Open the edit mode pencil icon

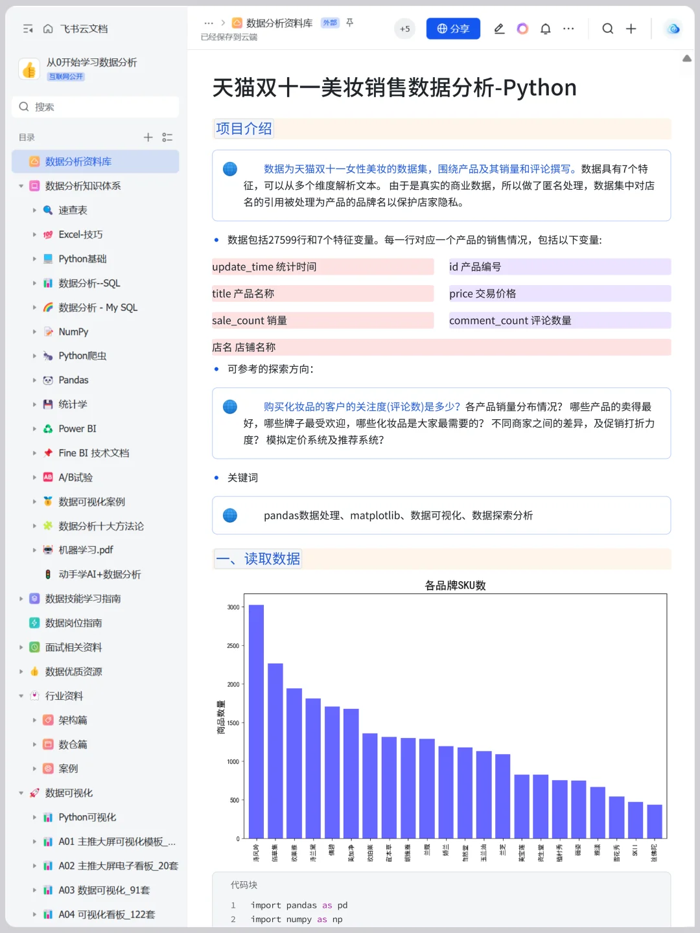[499, 29]
